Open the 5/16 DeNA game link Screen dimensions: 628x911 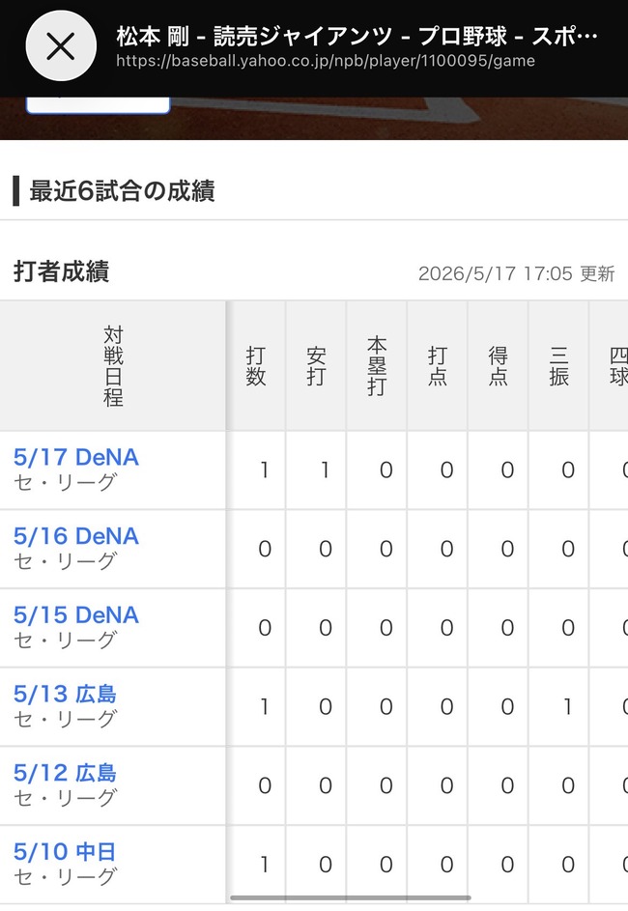pyautogui.click(x=76, y=536)
